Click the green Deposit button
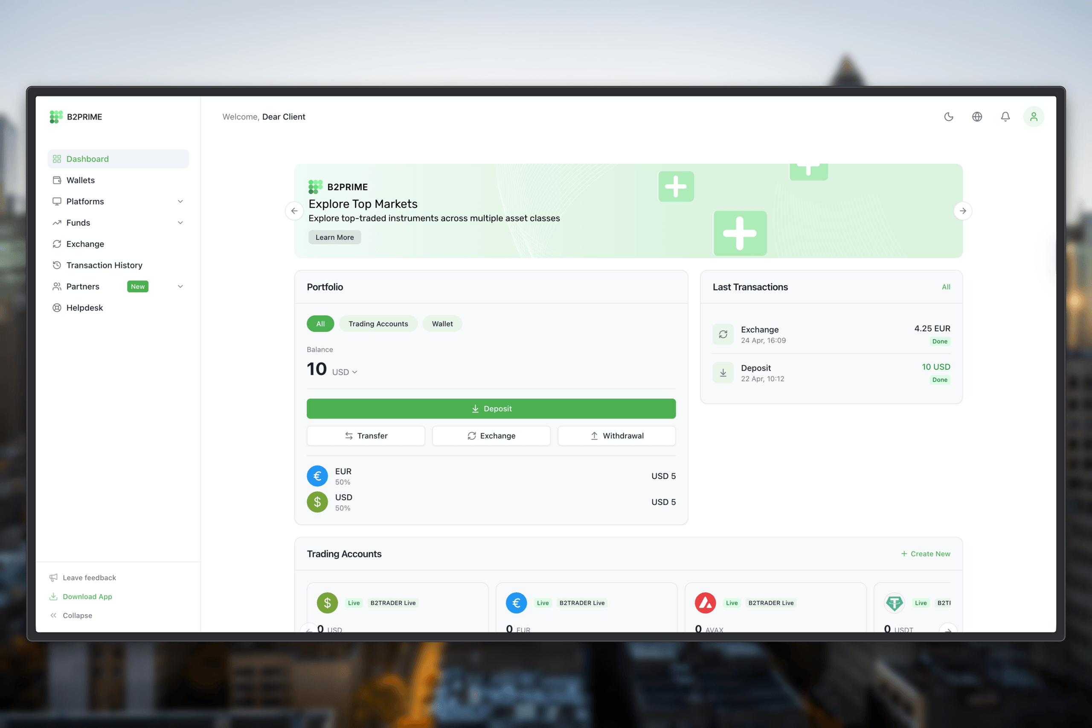The image size is (1092, 728). click(x=491, y=409)
